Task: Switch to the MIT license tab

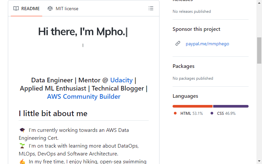Action: coord(63,9)
